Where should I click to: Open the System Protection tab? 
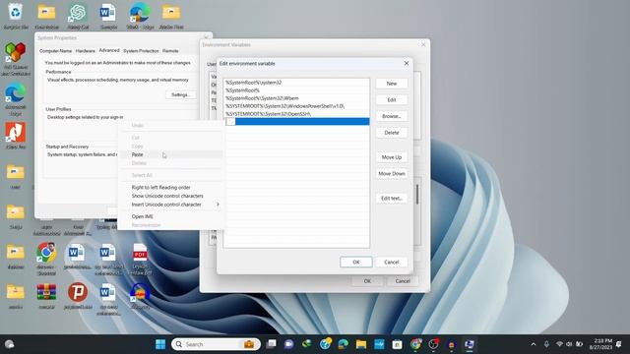[x=141, y=51]
